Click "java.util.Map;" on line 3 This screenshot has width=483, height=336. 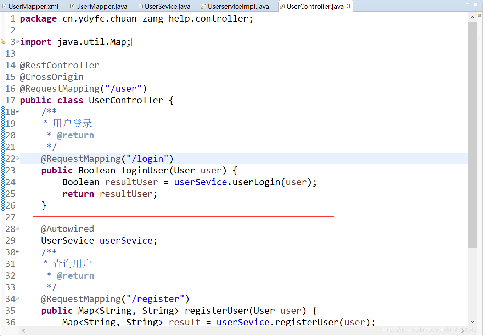click(x=94, y=42)
